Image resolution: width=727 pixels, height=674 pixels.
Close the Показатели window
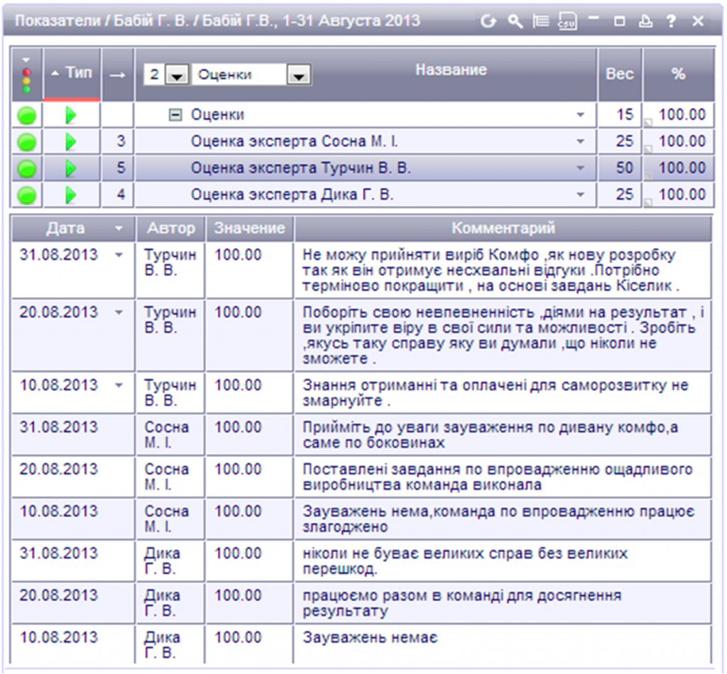pos(698,21)
